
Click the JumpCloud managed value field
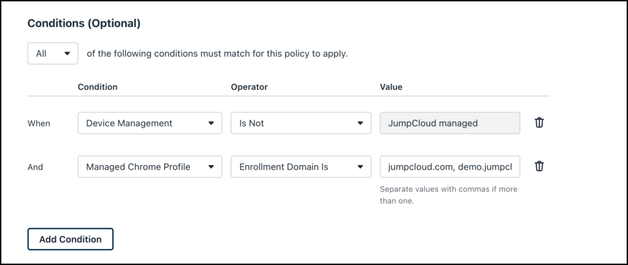450,123
